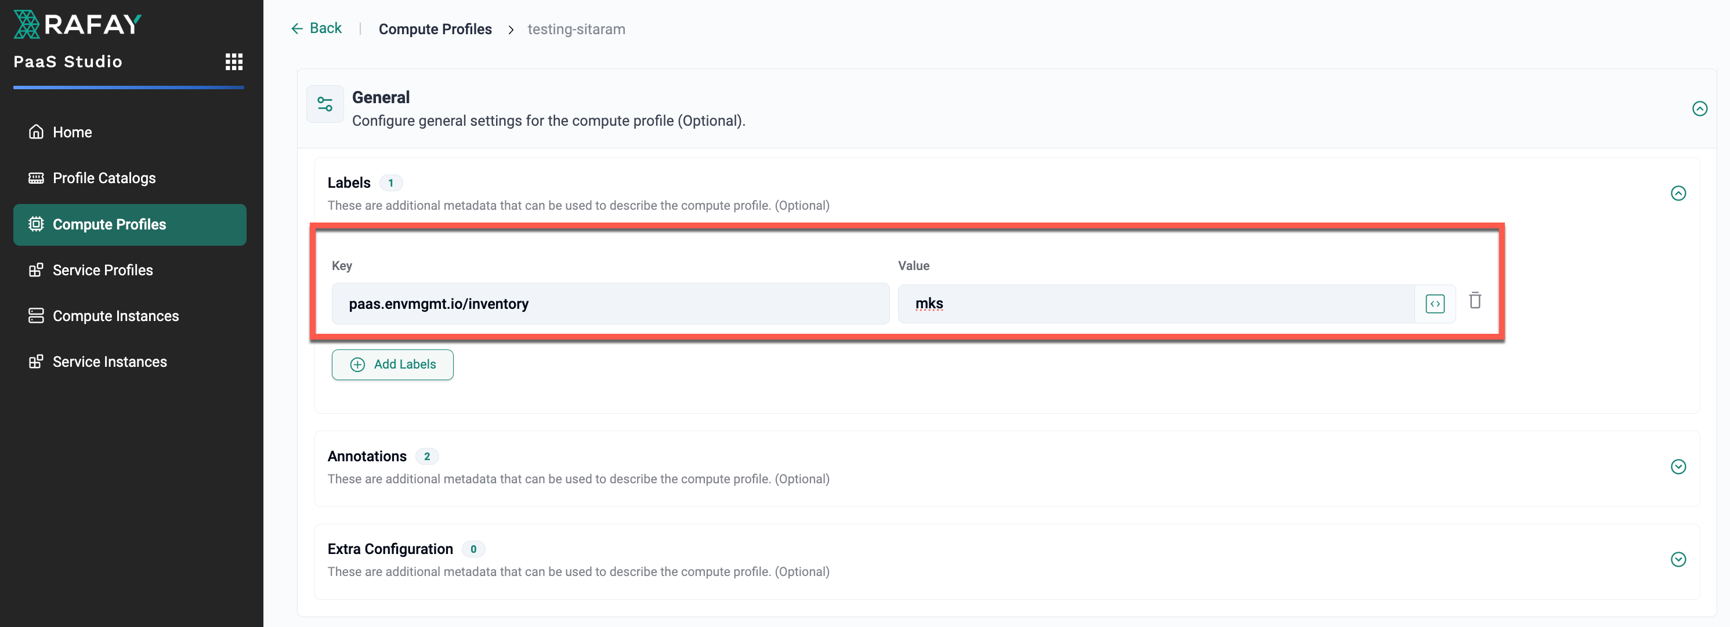Click the Compute Profiles chip icon
Image resolution: width=1730 pixels, height=627 pixels.
tap(37, 224)
